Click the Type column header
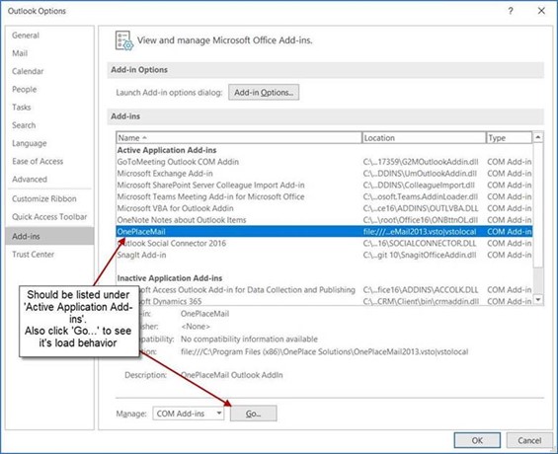Viewport: 558px width, 454px height. tap(509, 137)
